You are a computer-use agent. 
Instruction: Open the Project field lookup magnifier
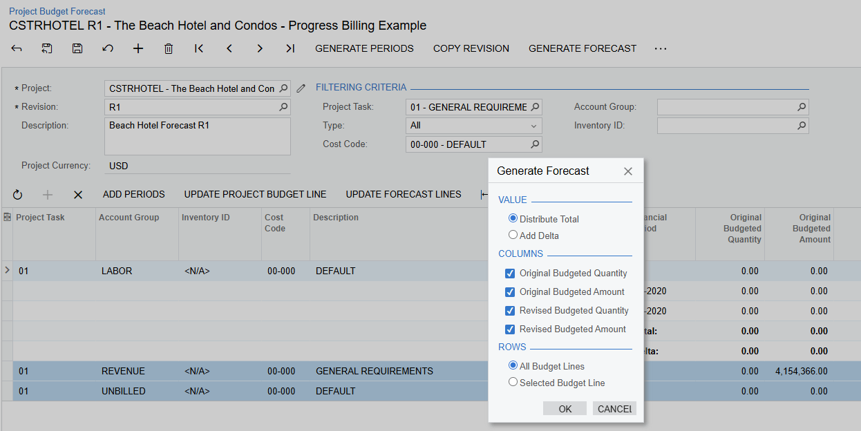[283, 88]
